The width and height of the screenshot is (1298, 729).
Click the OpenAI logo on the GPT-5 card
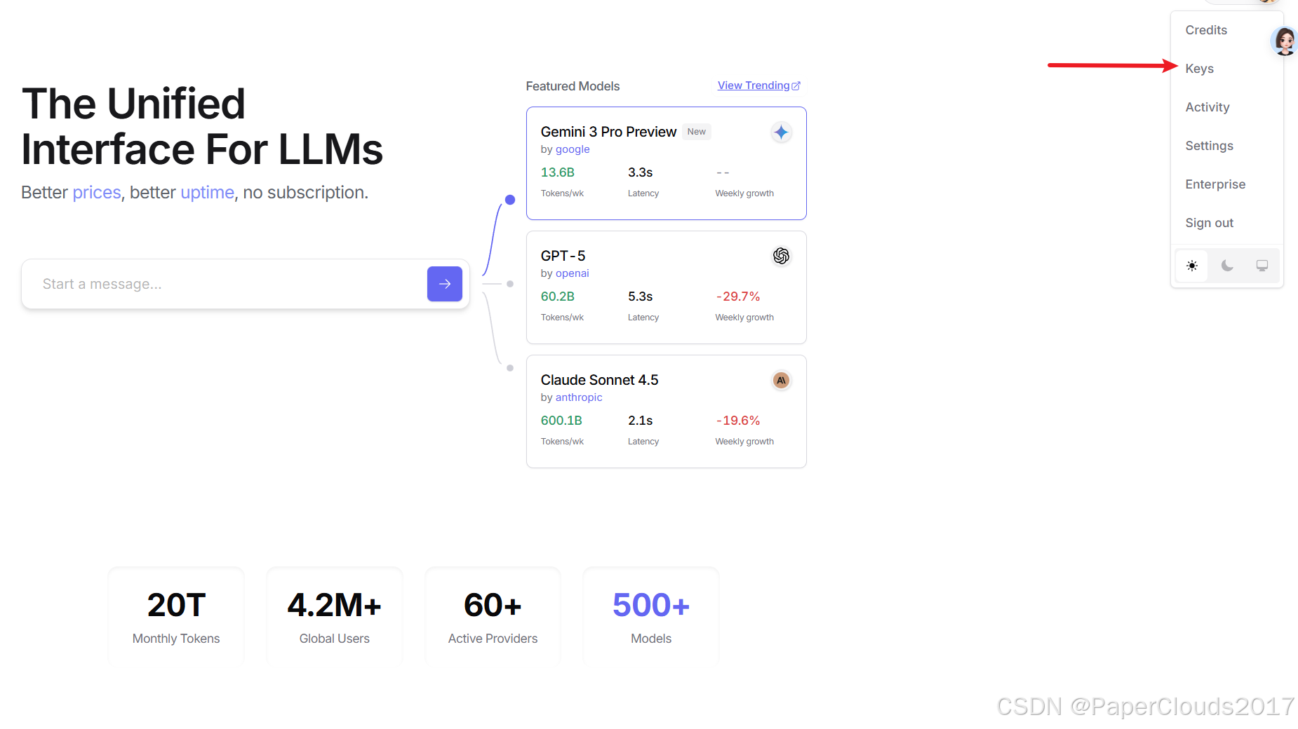(781, 257)
